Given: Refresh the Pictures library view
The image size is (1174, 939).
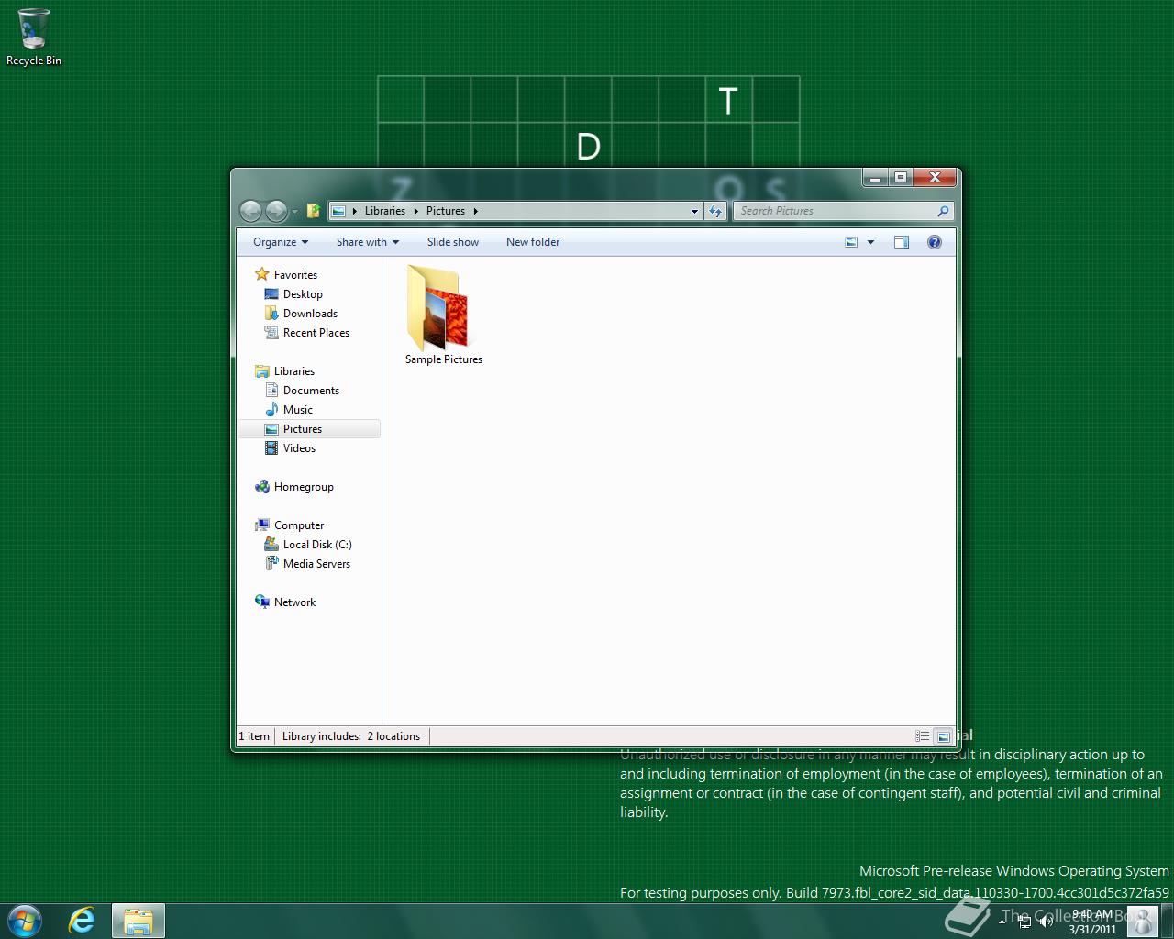Looking at the screenshot, I should (x=715, y=211).
